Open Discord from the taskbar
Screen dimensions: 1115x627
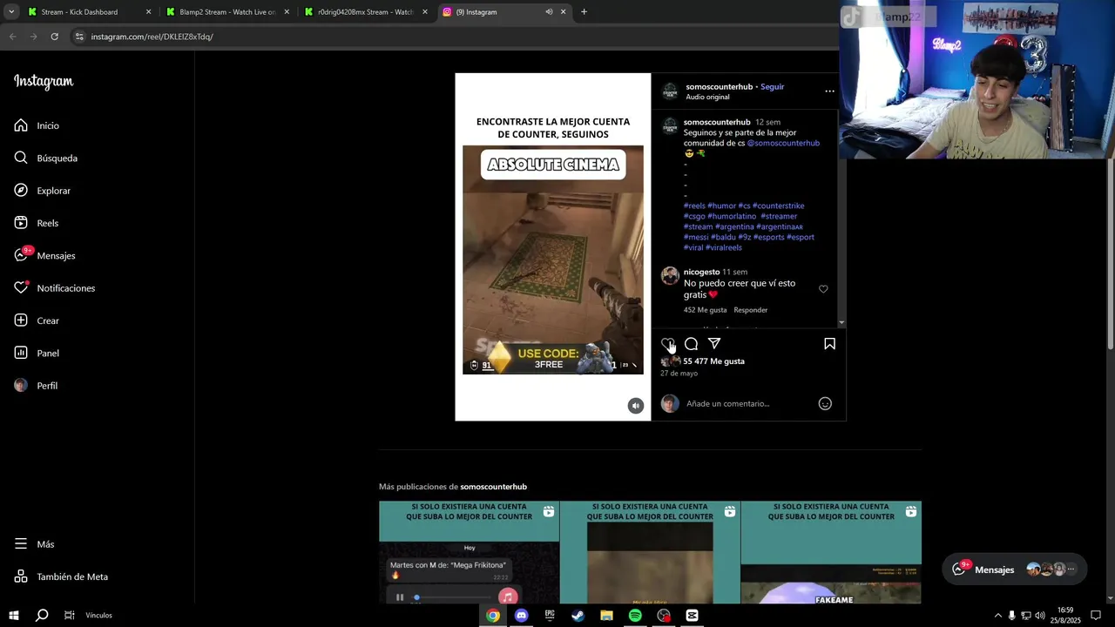[x=521, y=616]
